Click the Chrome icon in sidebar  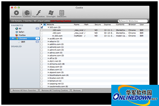(17, 38)
